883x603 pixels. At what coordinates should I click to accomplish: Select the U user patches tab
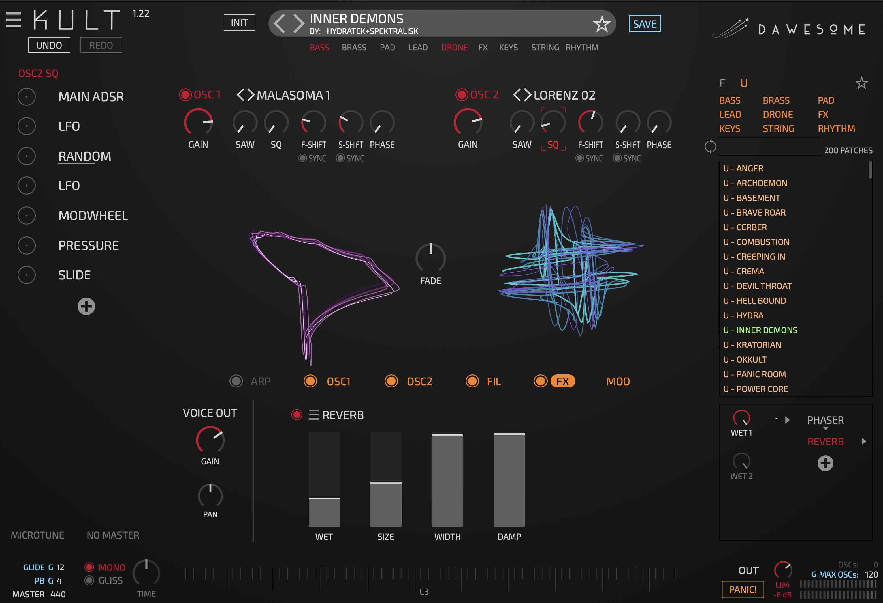(744, 83)
